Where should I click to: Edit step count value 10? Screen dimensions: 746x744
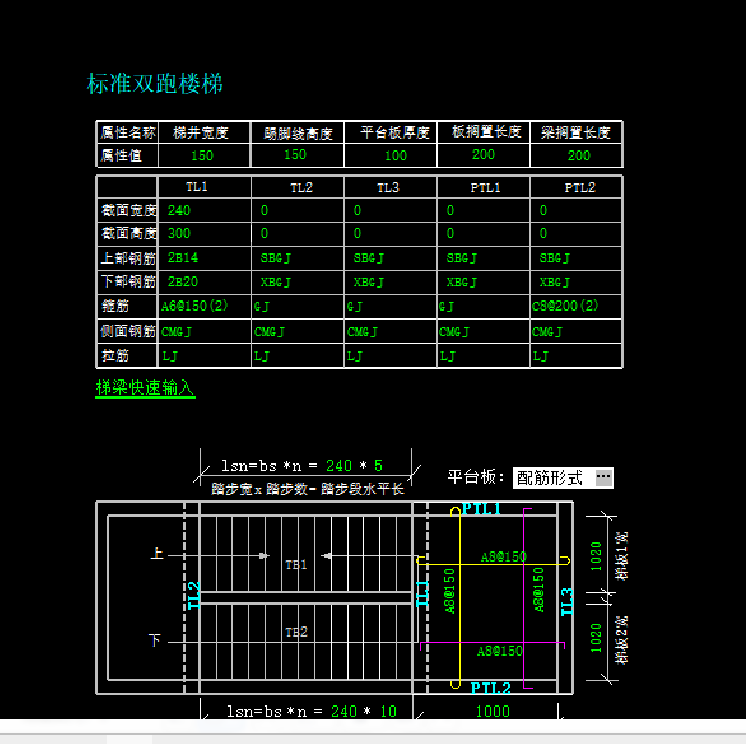[388, 711]
